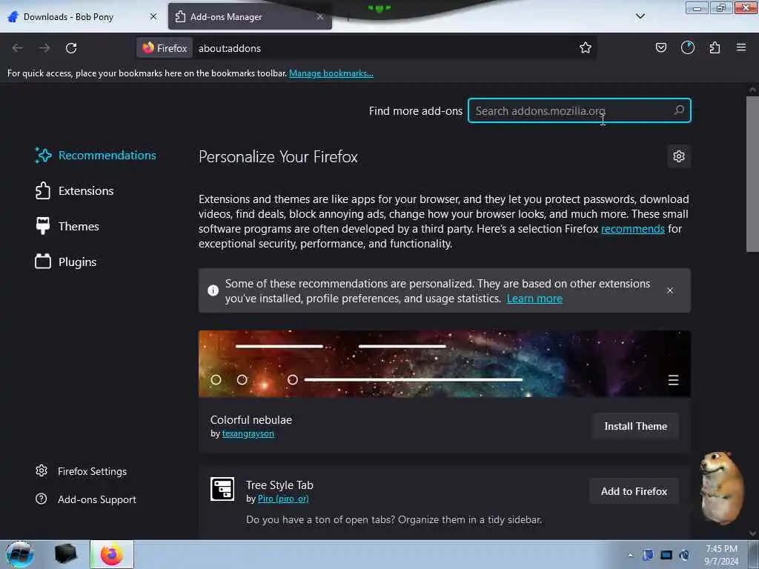Click the search magnifier in add-ons field
The width and height of the screenshot is (759, 569).
click(679, 110)
